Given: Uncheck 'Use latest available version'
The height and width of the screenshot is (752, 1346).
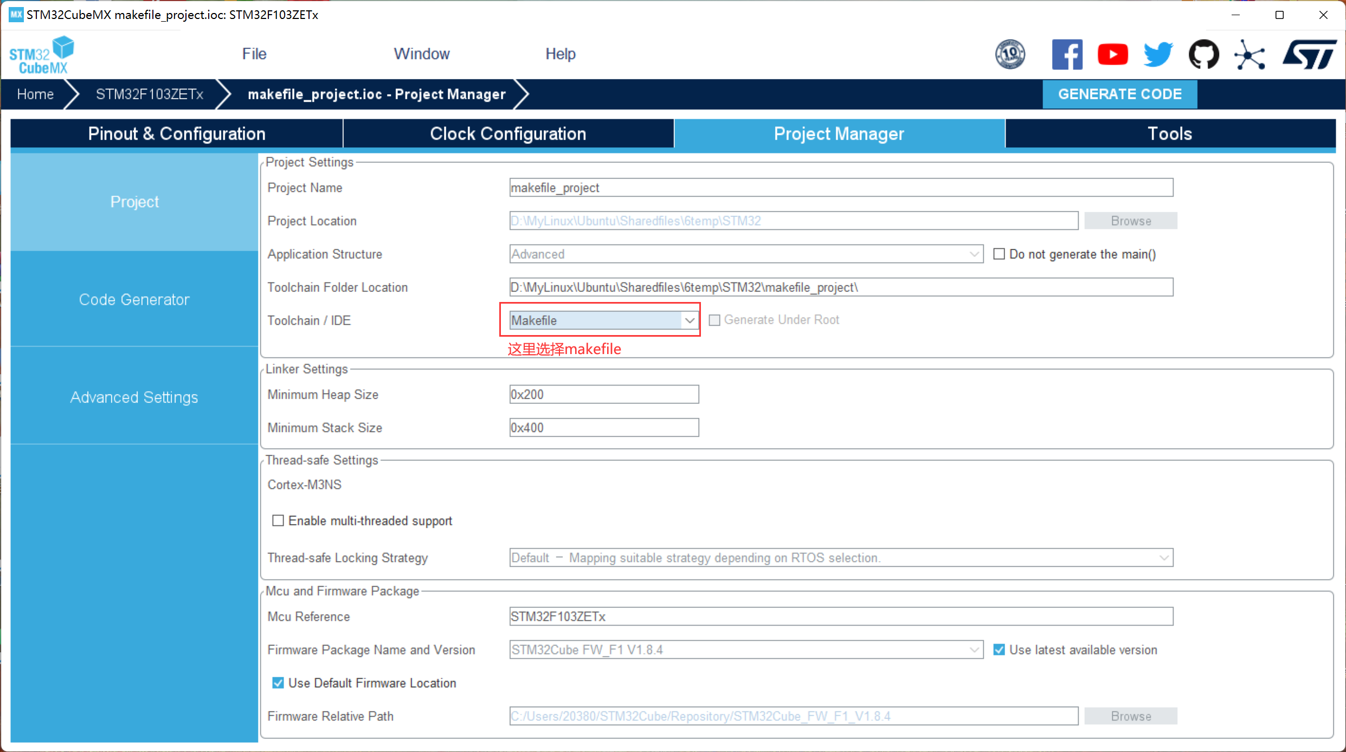Looking at the screenshot, I should [x=999, y=650].
